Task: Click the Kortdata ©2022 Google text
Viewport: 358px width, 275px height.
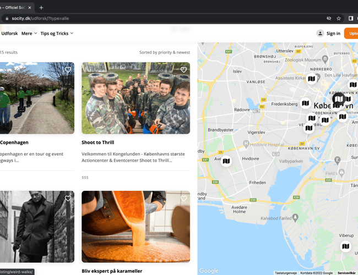Action: (316, 273)
